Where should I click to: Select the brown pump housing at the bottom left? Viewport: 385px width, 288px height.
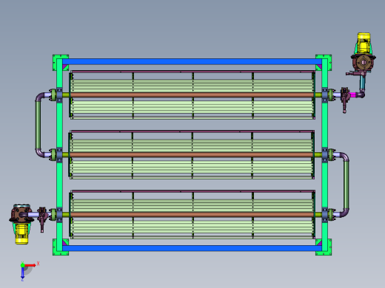pyautogui.click(x=21, y=214)
